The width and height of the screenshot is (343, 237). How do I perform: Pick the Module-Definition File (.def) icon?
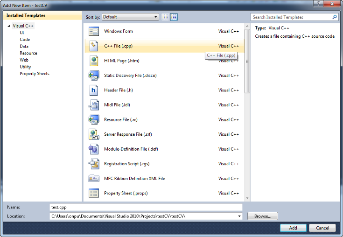click(94, 149)
